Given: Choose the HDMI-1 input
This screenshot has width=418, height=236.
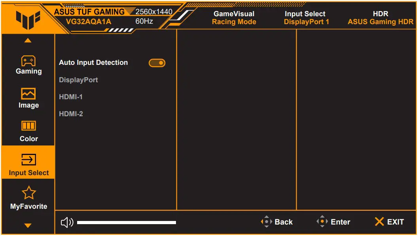Looking at the screenshot, I should 71,97.
